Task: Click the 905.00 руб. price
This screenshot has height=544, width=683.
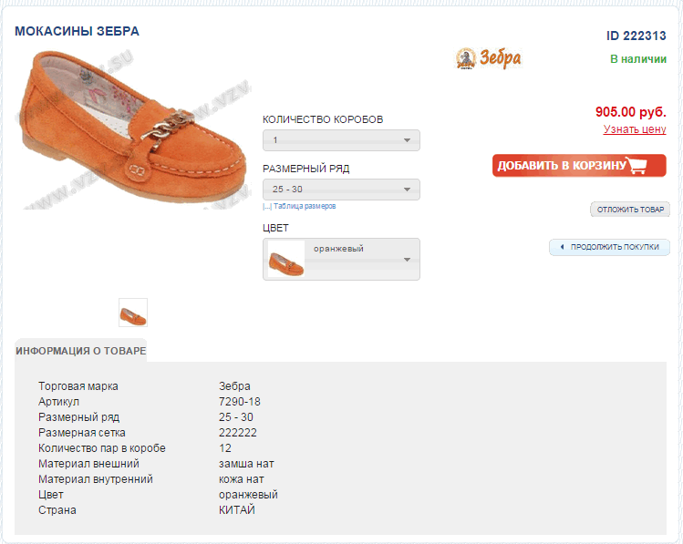Action: pyautogui.click(x=630, y=111)
